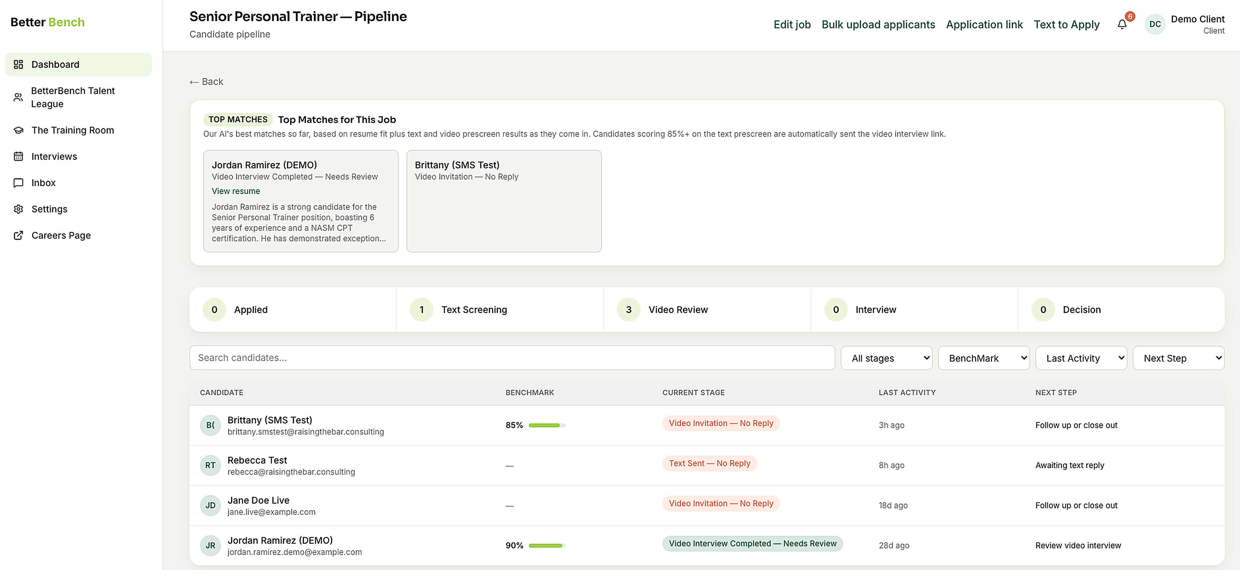Select the Interview stage tab
The width and height of the screenshot is (1240, 570).
[x=914, y=310]
